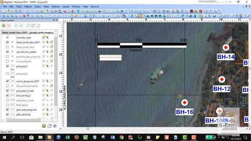Uncheck the lokasi_sondir_baru_EDIT layer visibility

pos(7,42)
